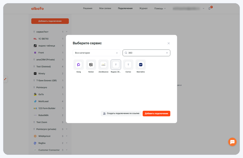Click the яндекс таблица icon in sidebar
The width and height of the screenshot is (243, 158).
(35, 46)
